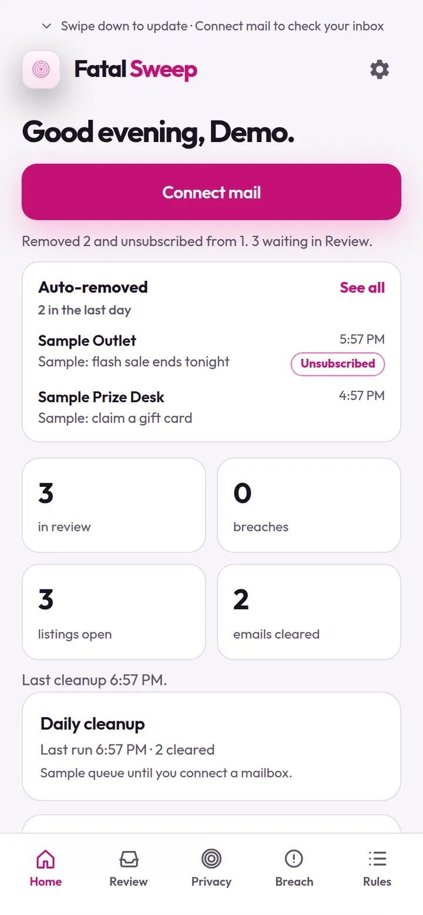The image size is (423, 915).
Task: Click the Connect mail button
Action: [x=211, y=192]
